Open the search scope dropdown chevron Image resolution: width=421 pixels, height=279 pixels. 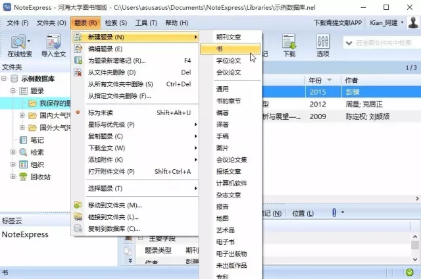coord(349,43)
